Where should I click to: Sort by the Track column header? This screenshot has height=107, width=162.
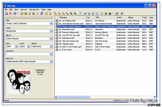pos(144,17)
